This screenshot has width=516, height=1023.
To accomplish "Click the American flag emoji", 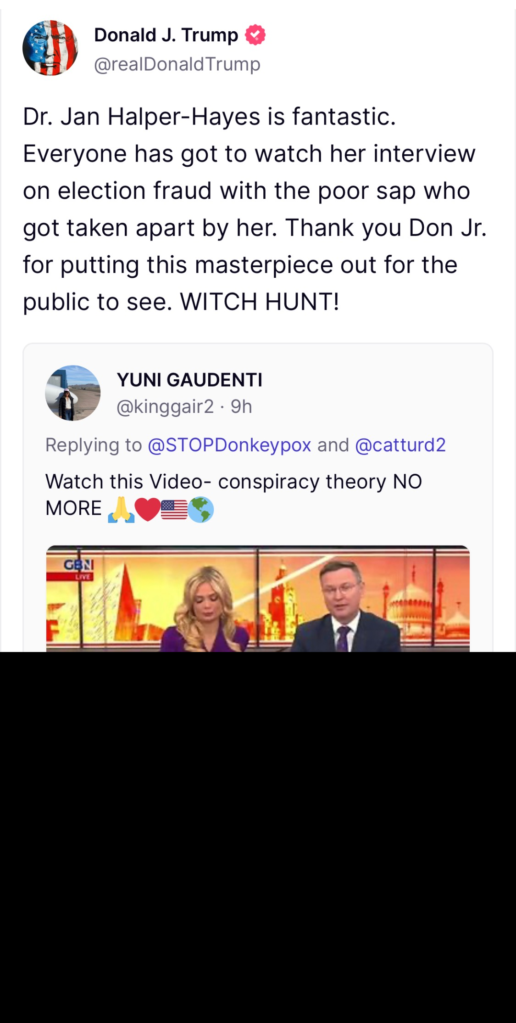I will (174, 510).
